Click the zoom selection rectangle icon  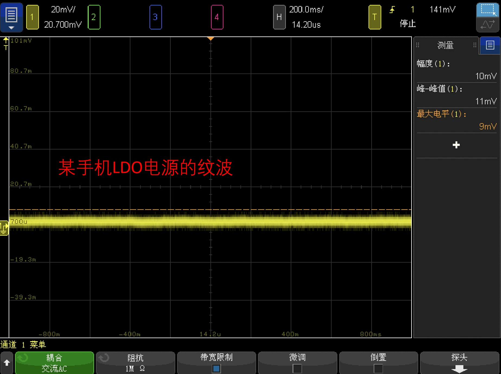pyautogui.click(x=487, y=10)
